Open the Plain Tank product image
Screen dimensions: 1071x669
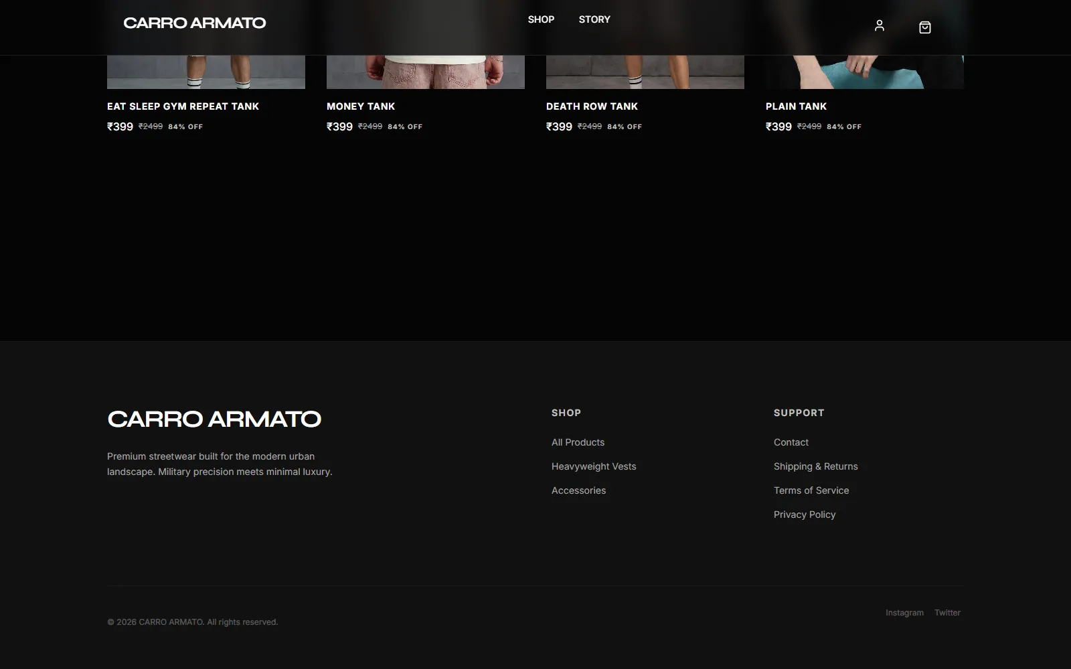point(865,72)
